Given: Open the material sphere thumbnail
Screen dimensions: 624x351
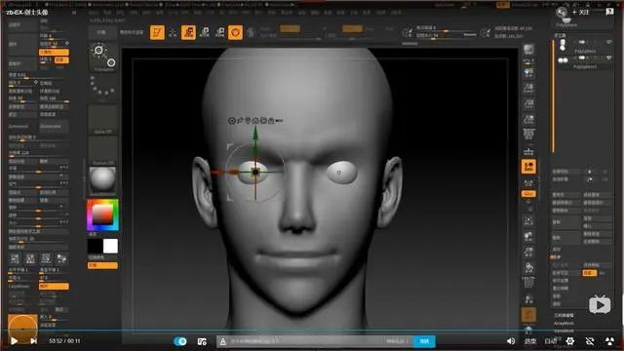Looking at the screenshot, I should (103, 181).
